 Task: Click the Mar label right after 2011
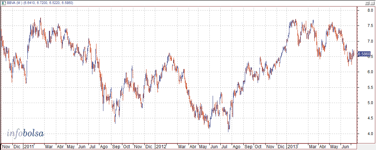[49, 146]
